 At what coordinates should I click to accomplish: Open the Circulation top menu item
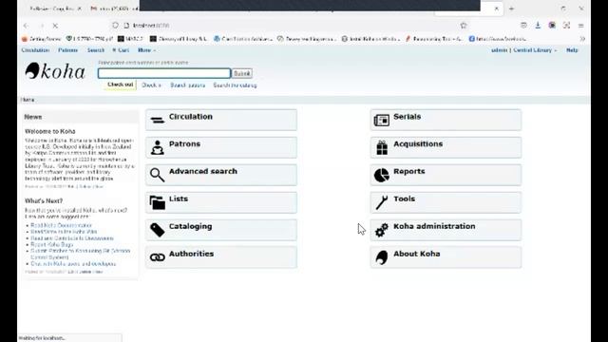35,50
